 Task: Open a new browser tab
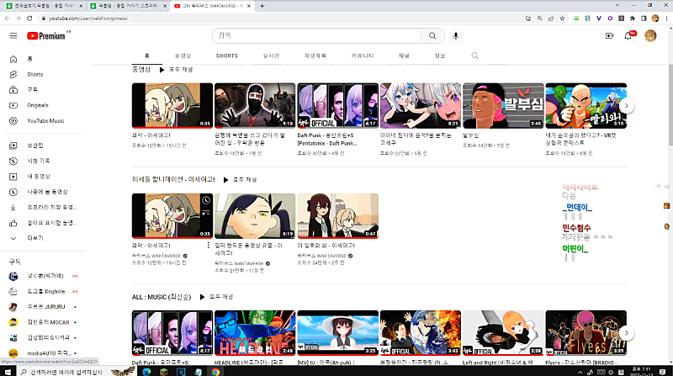coord(262,6)
